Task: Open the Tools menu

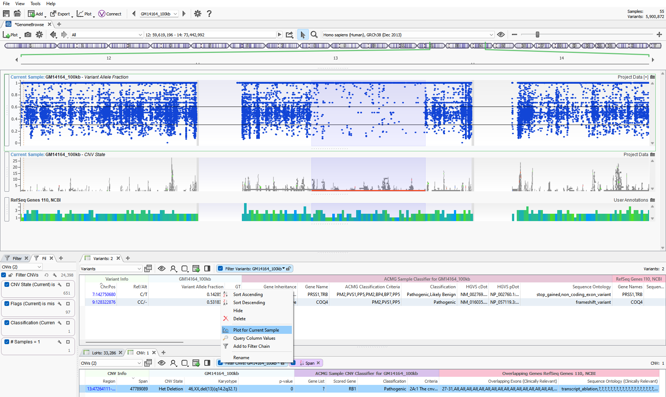Action: 35,4
